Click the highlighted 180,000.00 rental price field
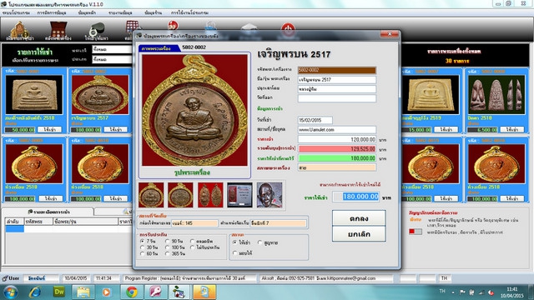Viewport: 534px width, 300px height. click(x=356, y=197)
